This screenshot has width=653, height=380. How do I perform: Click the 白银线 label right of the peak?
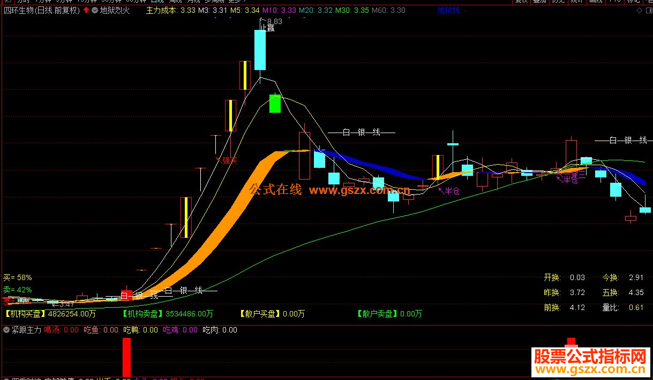[x=362, y=132]
